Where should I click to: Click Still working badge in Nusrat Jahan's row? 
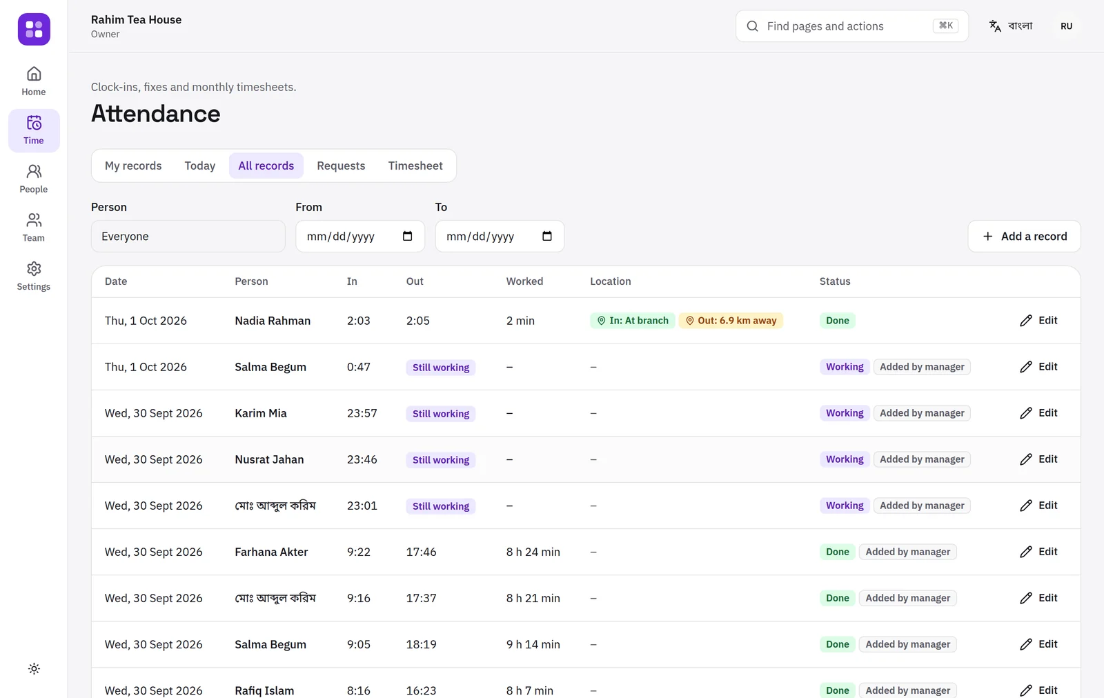point(441,460)
